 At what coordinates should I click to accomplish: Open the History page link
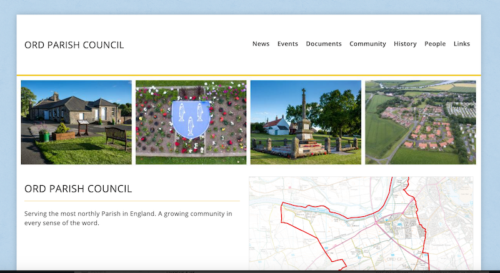point(405,44)
